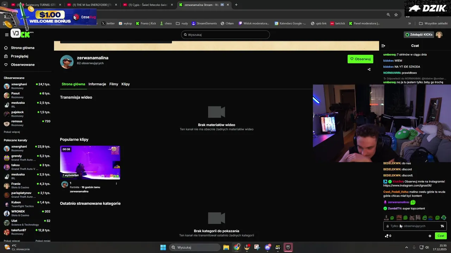Open the clip uploader avatar under the thumbnail
Viewport: 451px width, 253px height.
coord(64,184)
